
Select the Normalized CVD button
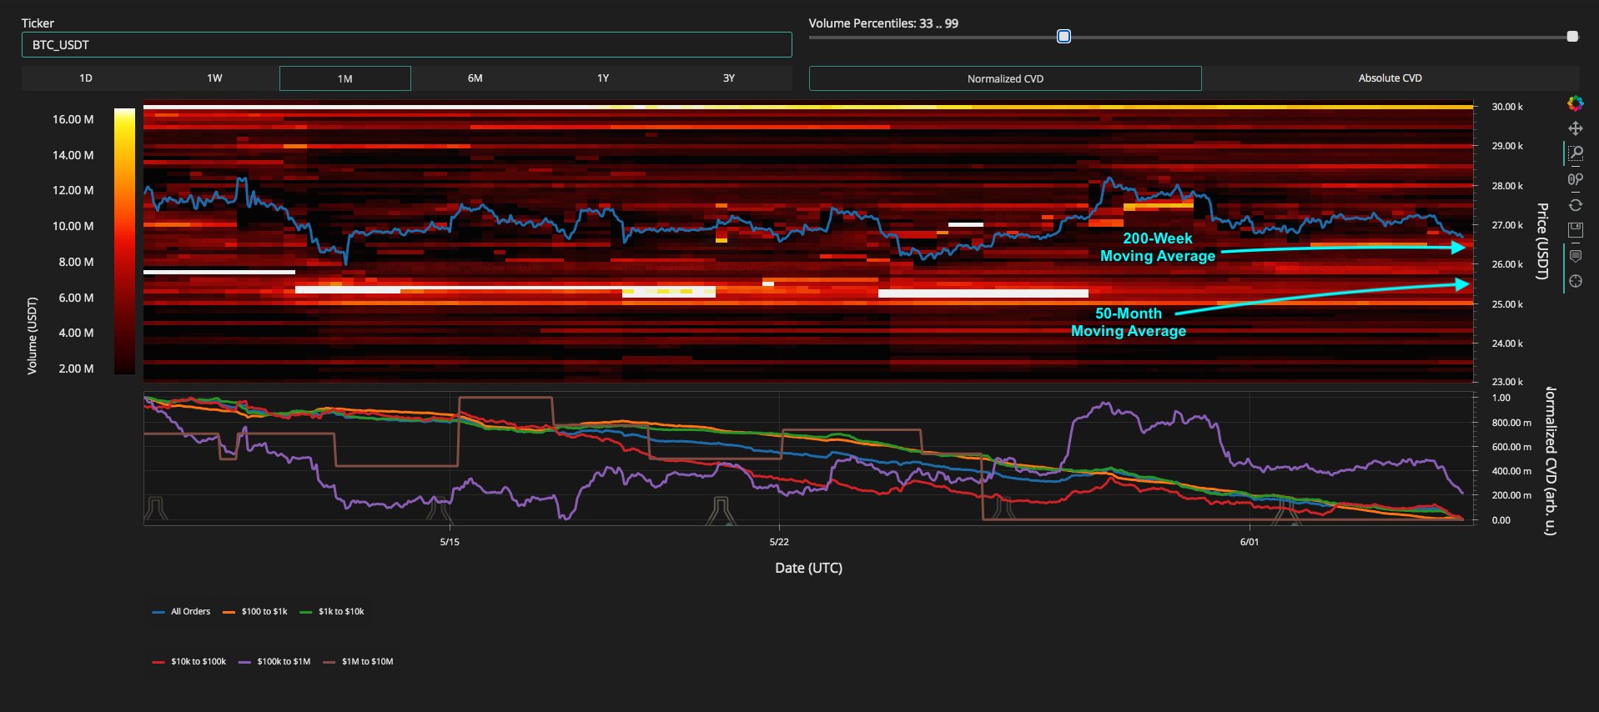[x=1005, y=79]
